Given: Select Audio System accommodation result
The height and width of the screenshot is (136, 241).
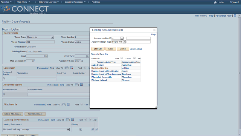Looking at the screenshot, I should pos(98,65).
